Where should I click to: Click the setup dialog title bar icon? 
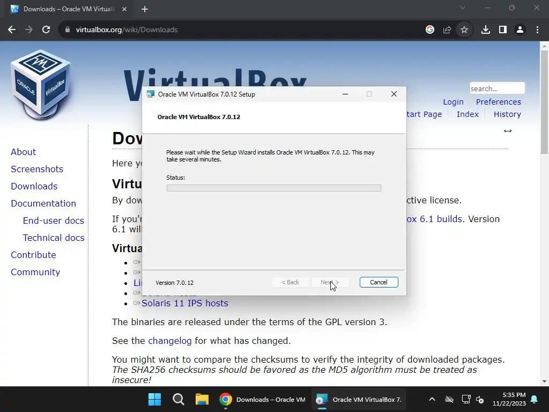151,94
